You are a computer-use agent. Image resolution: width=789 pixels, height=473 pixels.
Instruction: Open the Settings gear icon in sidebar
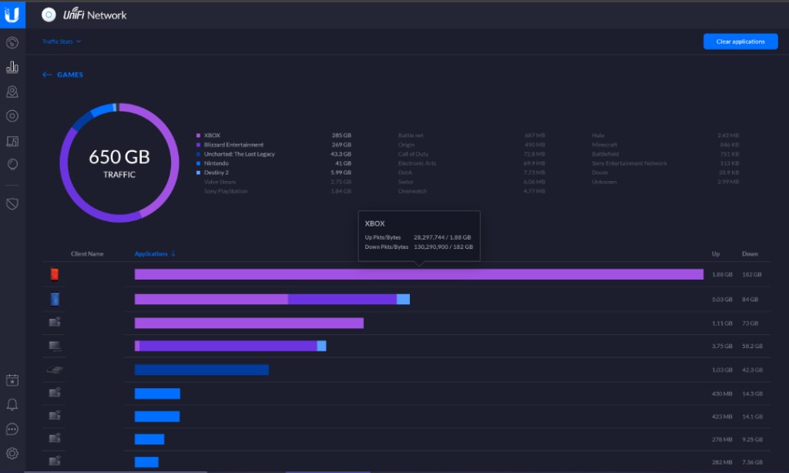tap(12, 454)
